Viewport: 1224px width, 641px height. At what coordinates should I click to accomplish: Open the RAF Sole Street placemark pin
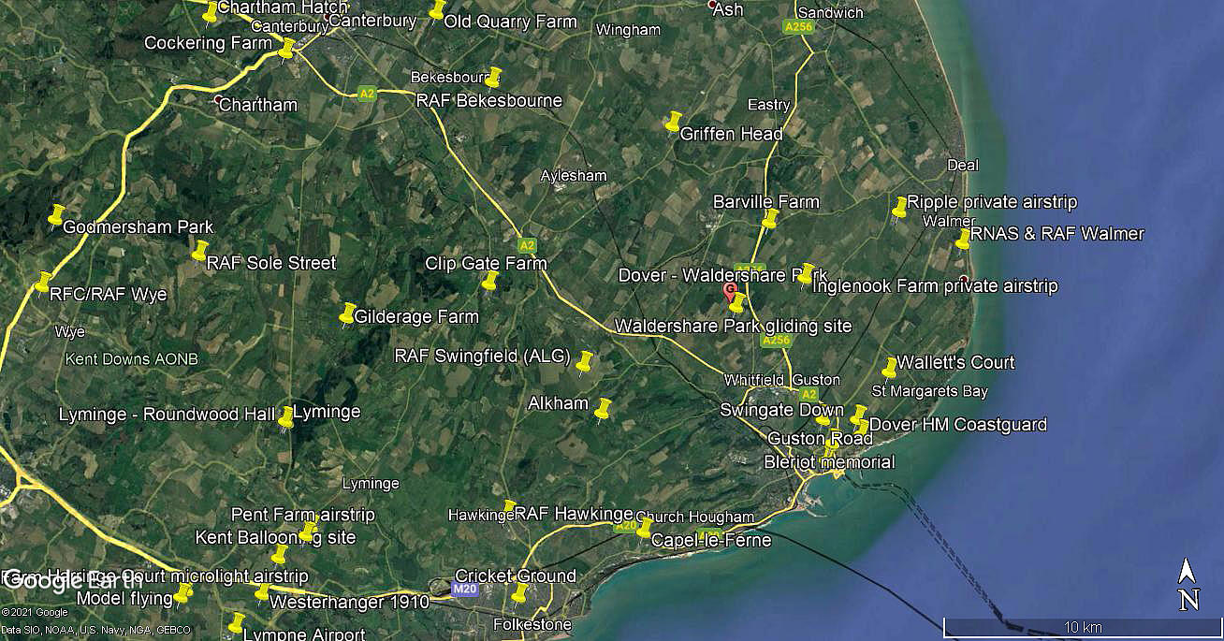(x=199, y=251)
